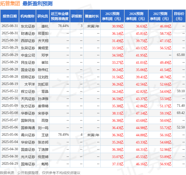This screenshot has width=186, height=175.
Task: Select the 甬兴证券 institution cell
Action: tap(28, 135)
